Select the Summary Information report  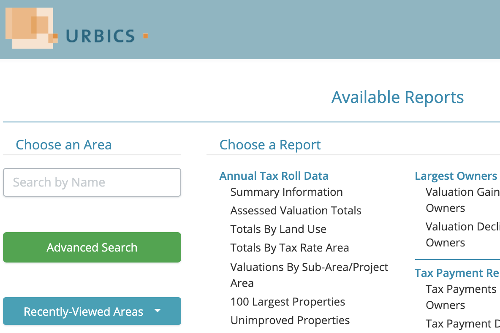(286, 192)
